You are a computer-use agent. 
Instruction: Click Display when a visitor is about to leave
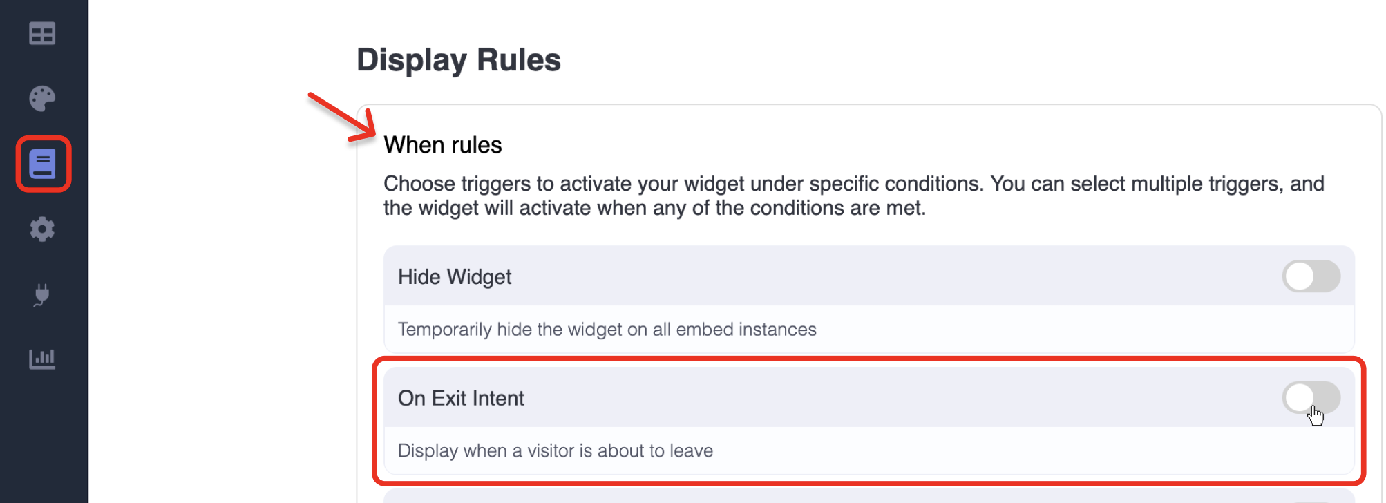pyautogui.click(x=555, y=450)
